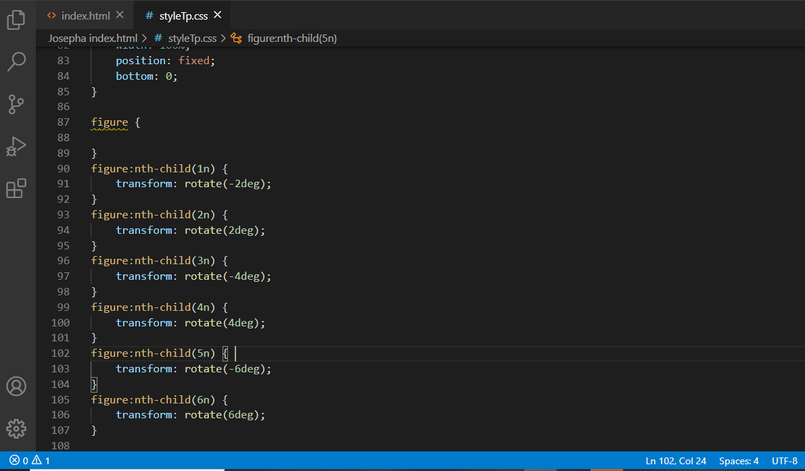Click 'rotate(6deg)' value on line 106
This screenshot has height=471, width=805.
(x=222, y=414)
